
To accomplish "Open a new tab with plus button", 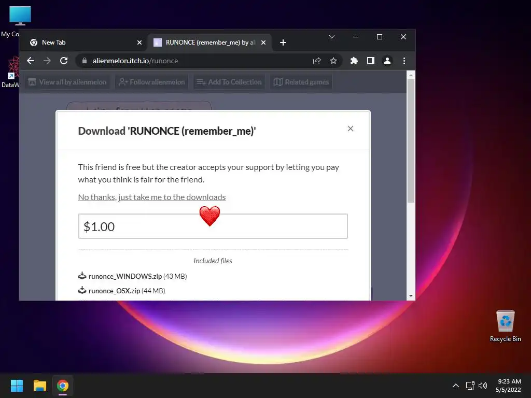I will [283, 42].
